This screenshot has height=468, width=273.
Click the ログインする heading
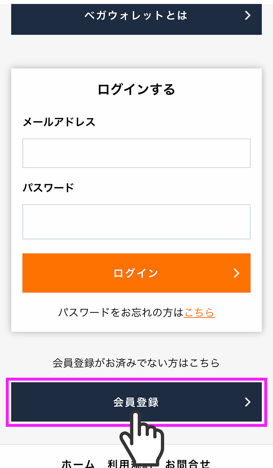click(136, 90)
